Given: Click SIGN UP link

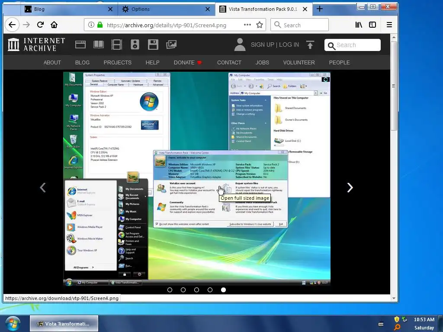Looking at the screenshot, I should click(263, 45).
